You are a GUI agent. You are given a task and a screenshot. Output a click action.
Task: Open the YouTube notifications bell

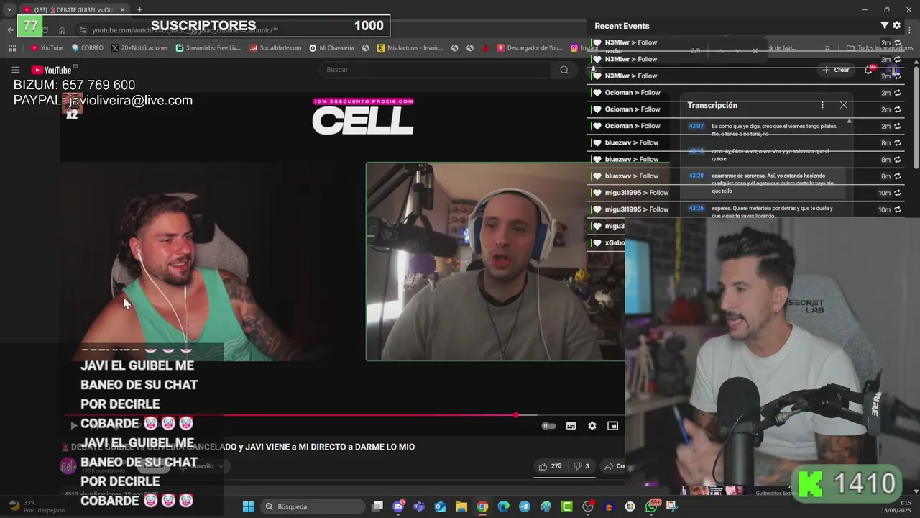point(868,70)
